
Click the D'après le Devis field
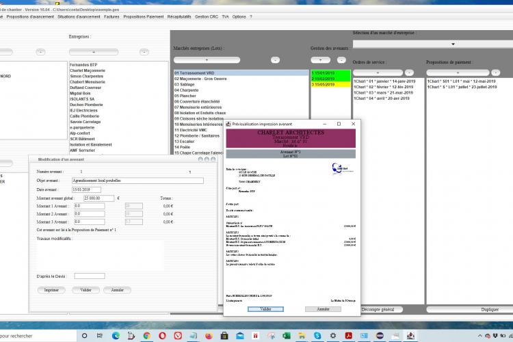(90, 276)
